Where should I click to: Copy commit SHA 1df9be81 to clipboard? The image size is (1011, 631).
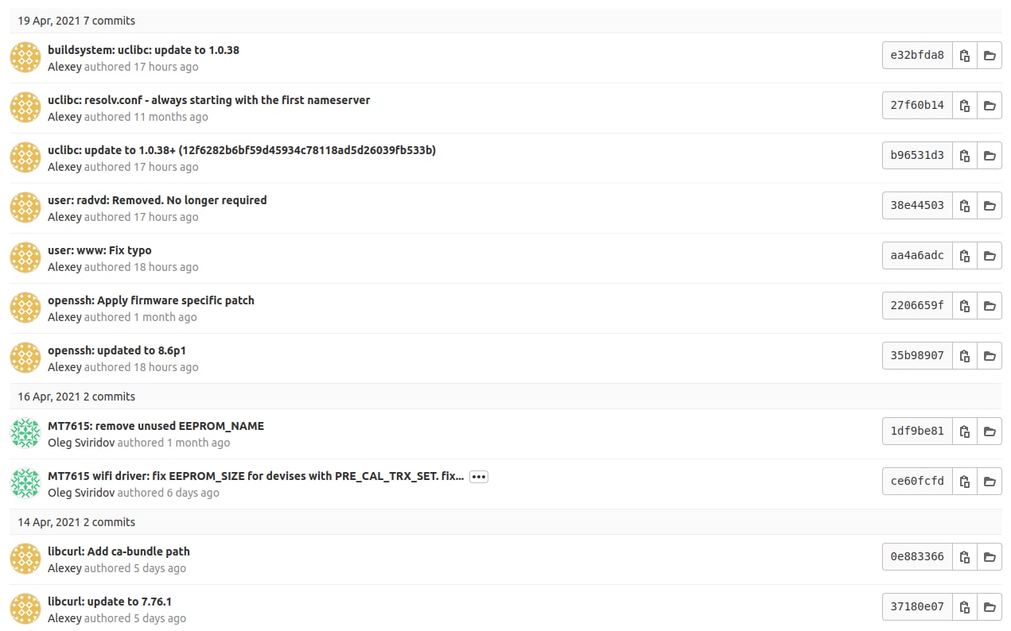click(965, 432)
